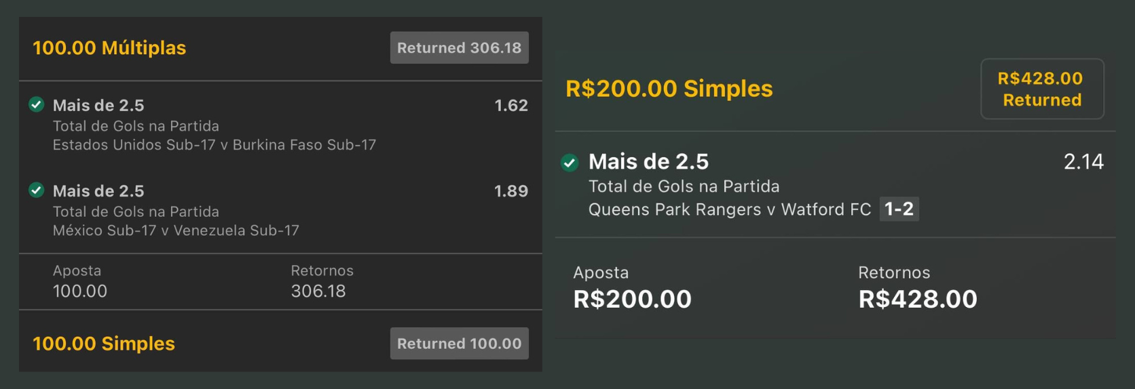Click the 2.14 odds value
This screenshot has width=1135, height=389.
point(1083,162)
